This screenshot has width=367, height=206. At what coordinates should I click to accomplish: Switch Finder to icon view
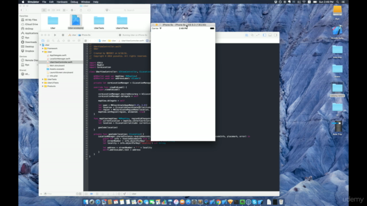tap(44, 10)
